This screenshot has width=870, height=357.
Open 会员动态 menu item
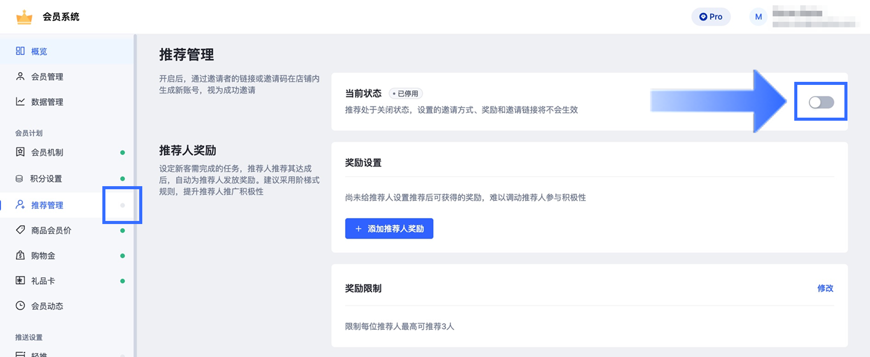click(67, 306)
